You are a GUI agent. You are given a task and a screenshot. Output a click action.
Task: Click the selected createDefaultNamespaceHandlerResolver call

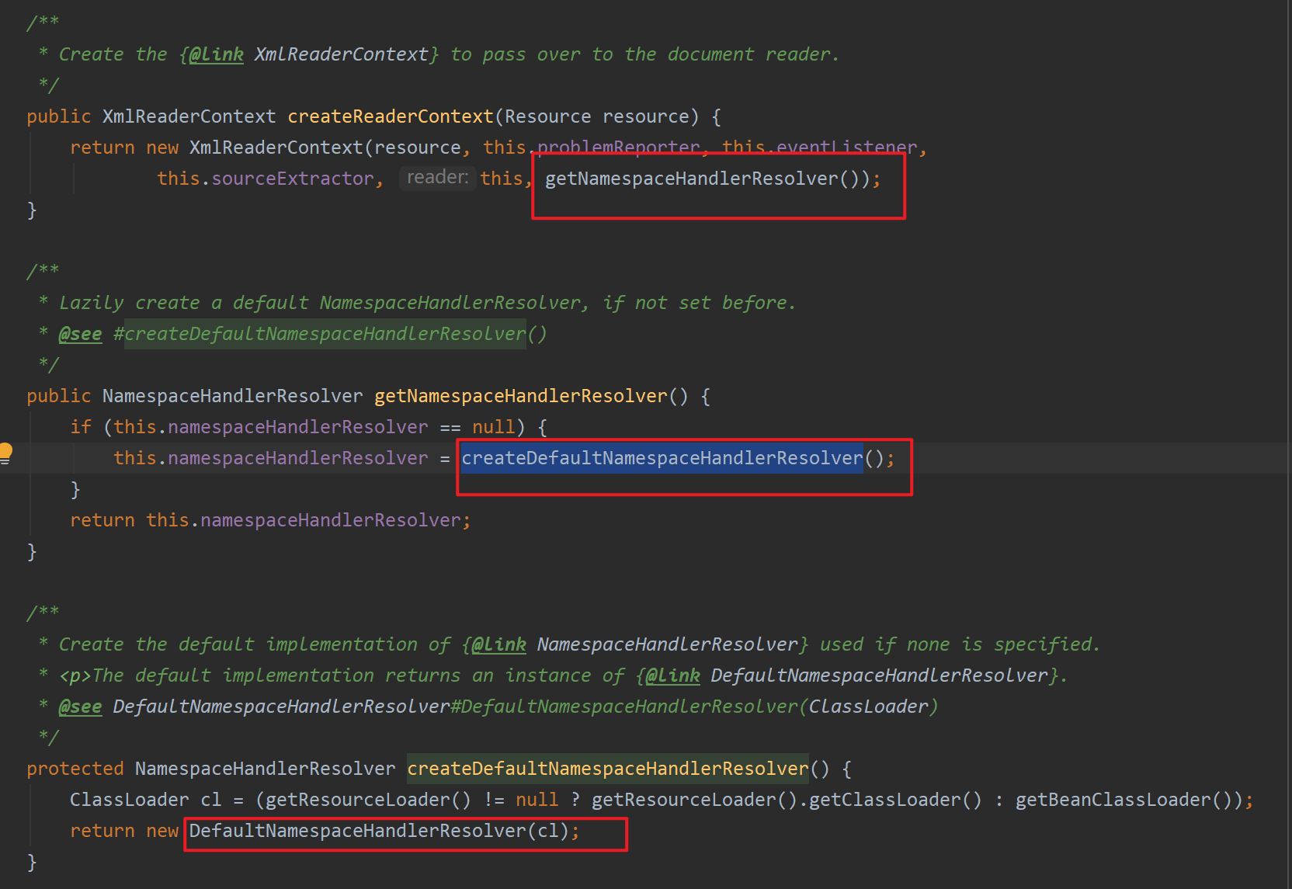pos(662,458)
